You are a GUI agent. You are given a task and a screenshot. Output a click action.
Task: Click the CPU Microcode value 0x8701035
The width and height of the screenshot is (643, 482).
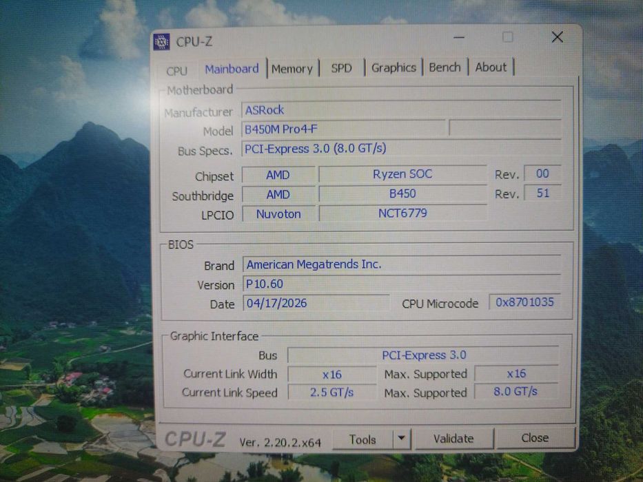(524, 302)
